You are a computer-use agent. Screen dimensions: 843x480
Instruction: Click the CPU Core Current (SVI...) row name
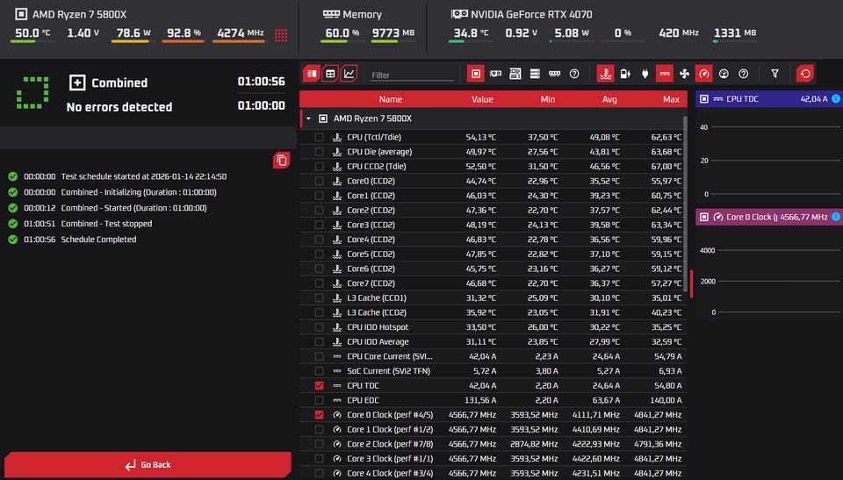(x=389, y=356)
